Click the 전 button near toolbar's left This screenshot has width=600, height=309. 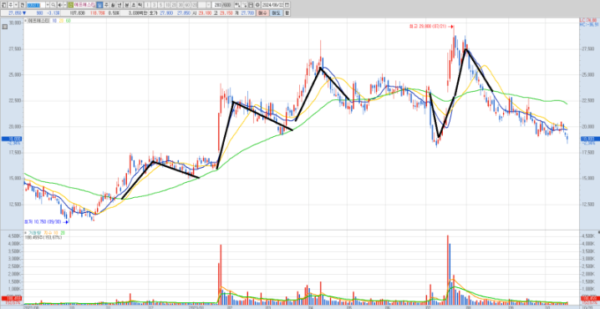pos(23,5)
